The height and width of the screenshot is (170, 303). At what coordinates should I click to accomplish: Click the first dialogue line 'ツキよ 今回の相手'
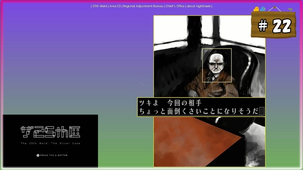(170, 103)
